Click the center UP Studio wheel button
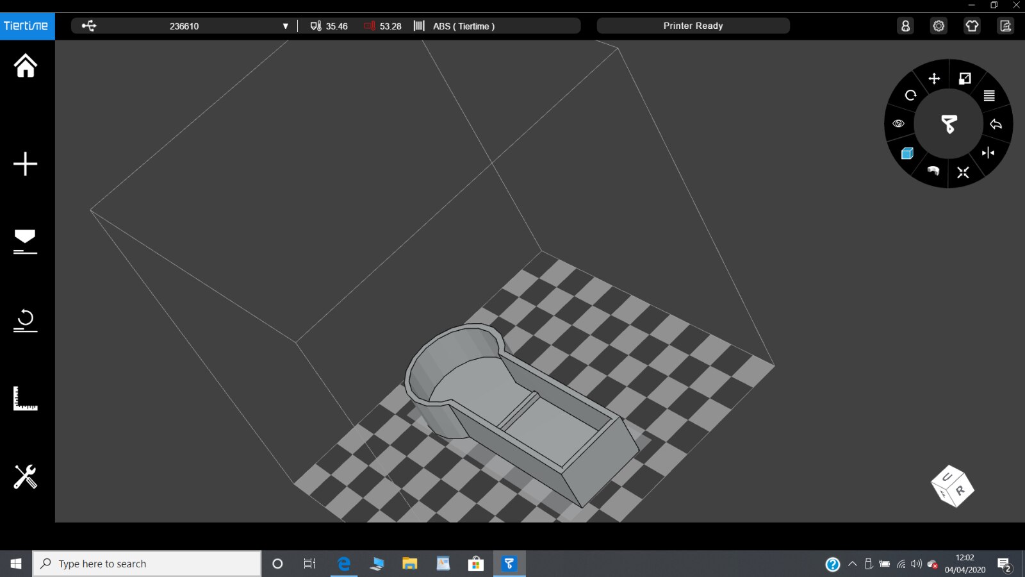 (x=949, y=124)
